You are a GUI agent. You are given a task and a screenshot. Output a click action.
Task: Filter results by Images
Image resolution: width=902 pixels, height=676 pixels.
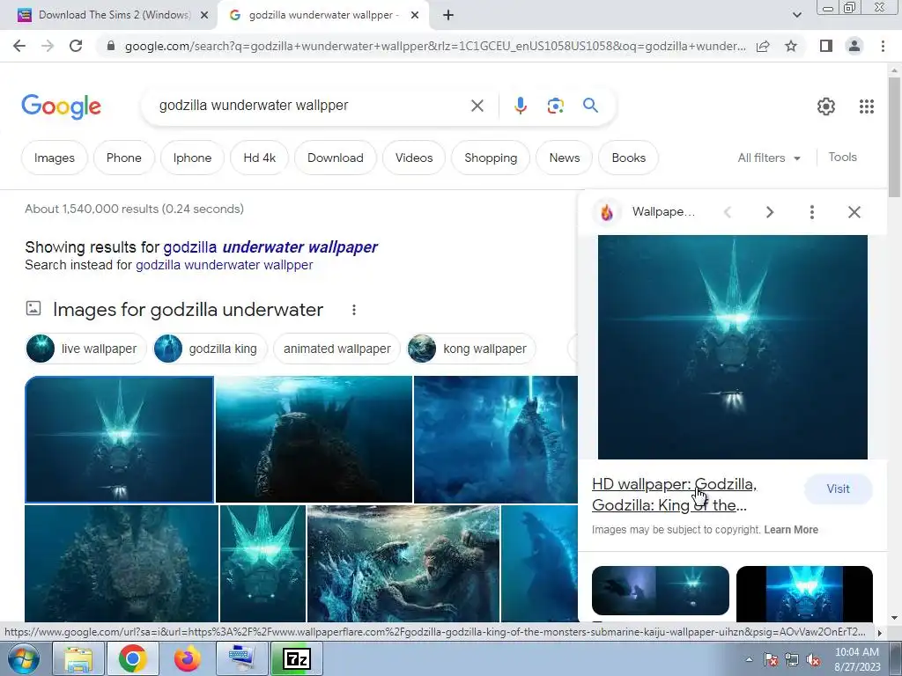point(54,158)
